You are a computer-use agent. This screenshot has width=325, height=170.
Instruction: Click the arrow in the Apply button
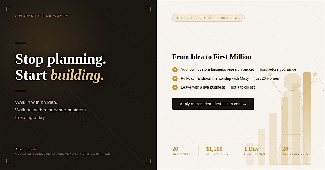[x=245, y=104]
